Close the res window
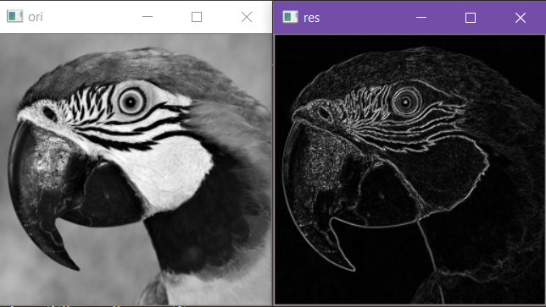546x307 pixels. (x=521, y=18)
